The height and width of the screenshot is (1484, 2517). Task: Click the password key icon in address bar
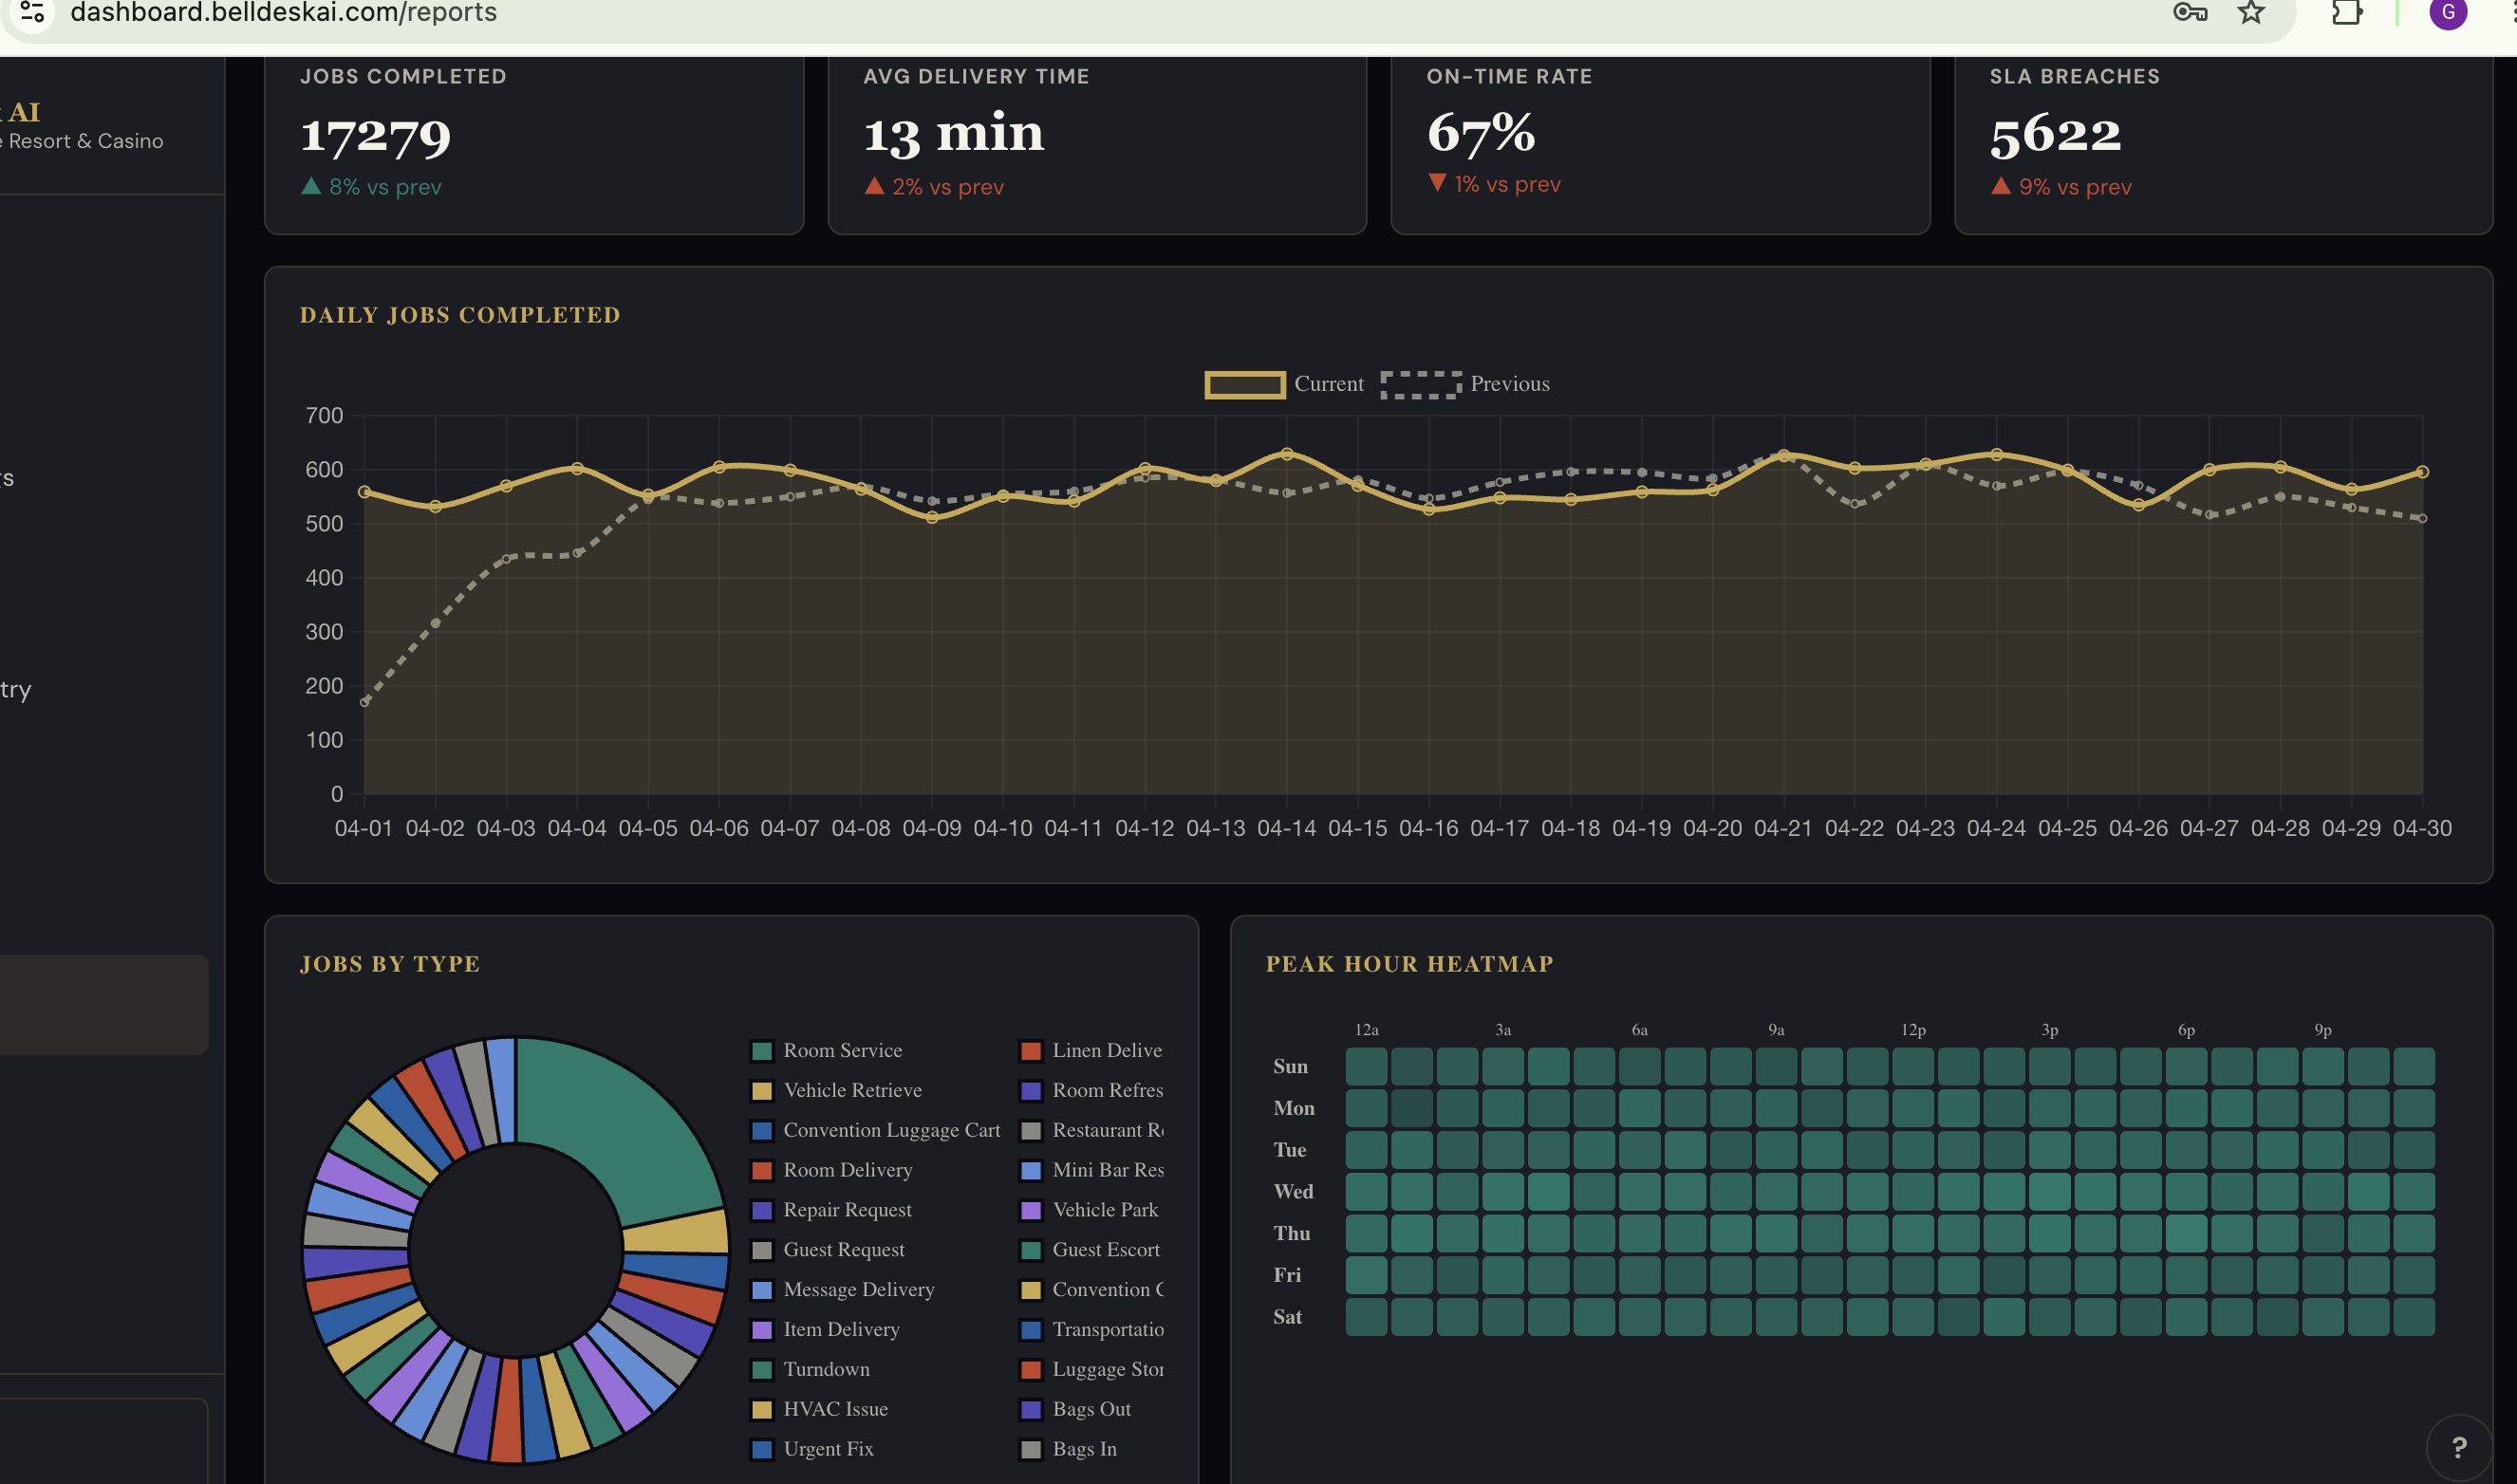pos(2190,12)
